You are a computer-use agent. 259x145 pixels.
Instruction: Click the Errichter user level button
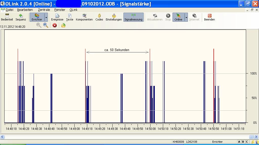37,17
